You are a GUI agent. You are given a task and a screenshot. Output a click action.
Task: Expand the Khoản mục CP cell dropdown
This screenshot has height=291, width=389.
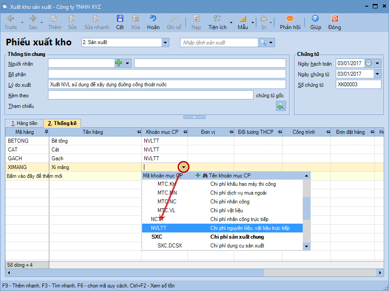pos(183,167)
